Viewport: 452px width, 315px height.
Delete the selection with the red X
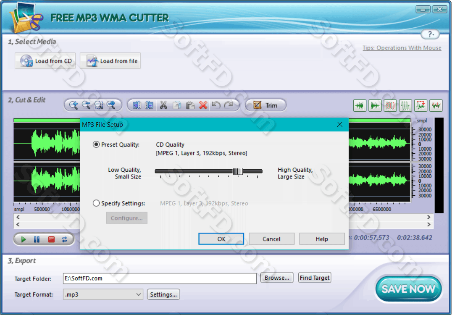coord(203,105)
